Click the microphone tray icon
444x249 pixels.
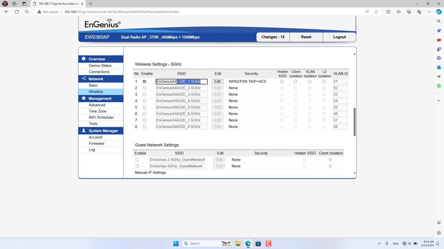[x=387, y=243]
